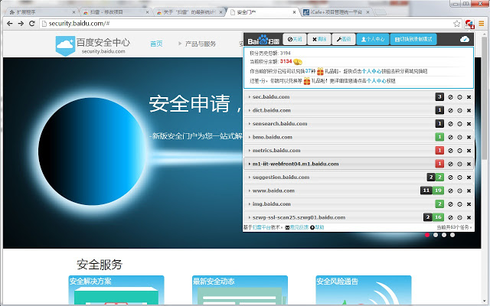
Task: Click the 帮助 help link
Action: (x=319, y=227)
